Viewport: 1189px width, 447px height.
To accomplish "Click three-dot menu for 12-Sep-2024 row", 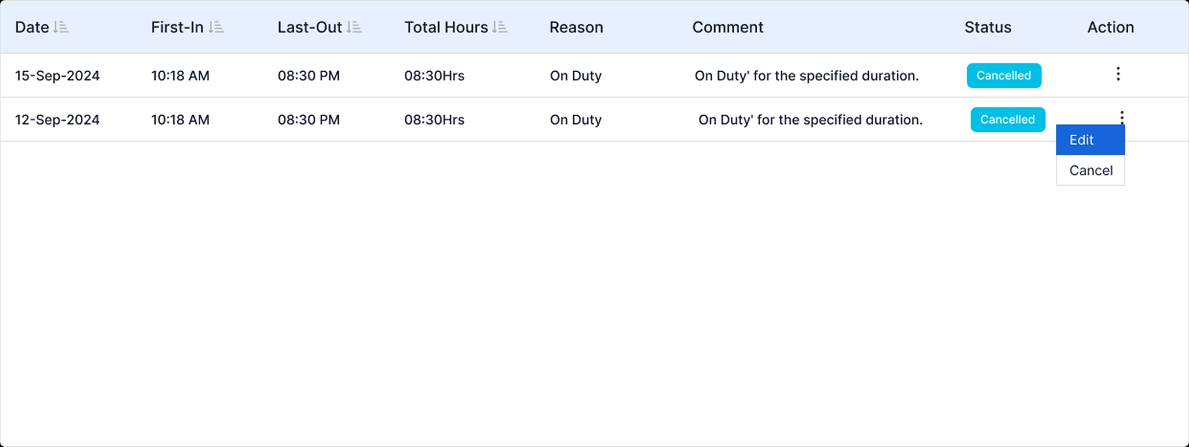I will 1121,117.
